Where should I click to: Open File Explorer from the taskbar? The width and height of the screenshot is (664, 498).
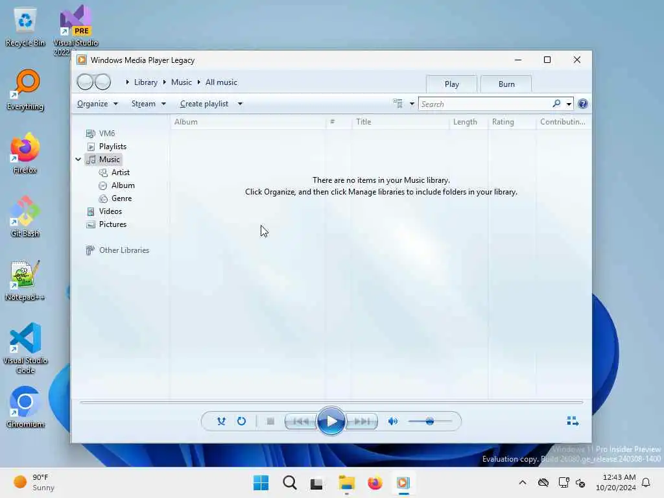point(346,482)
